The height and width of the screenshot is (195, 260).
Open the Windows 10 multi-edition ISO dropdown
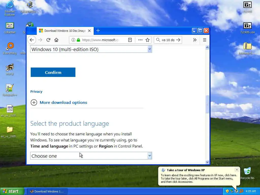tap(91, 49)
